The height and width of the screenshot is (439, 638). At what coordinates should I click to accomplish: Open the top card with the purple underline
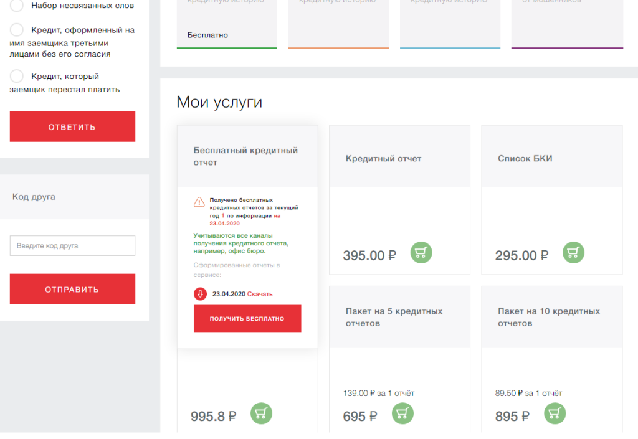tap(567, 25)
